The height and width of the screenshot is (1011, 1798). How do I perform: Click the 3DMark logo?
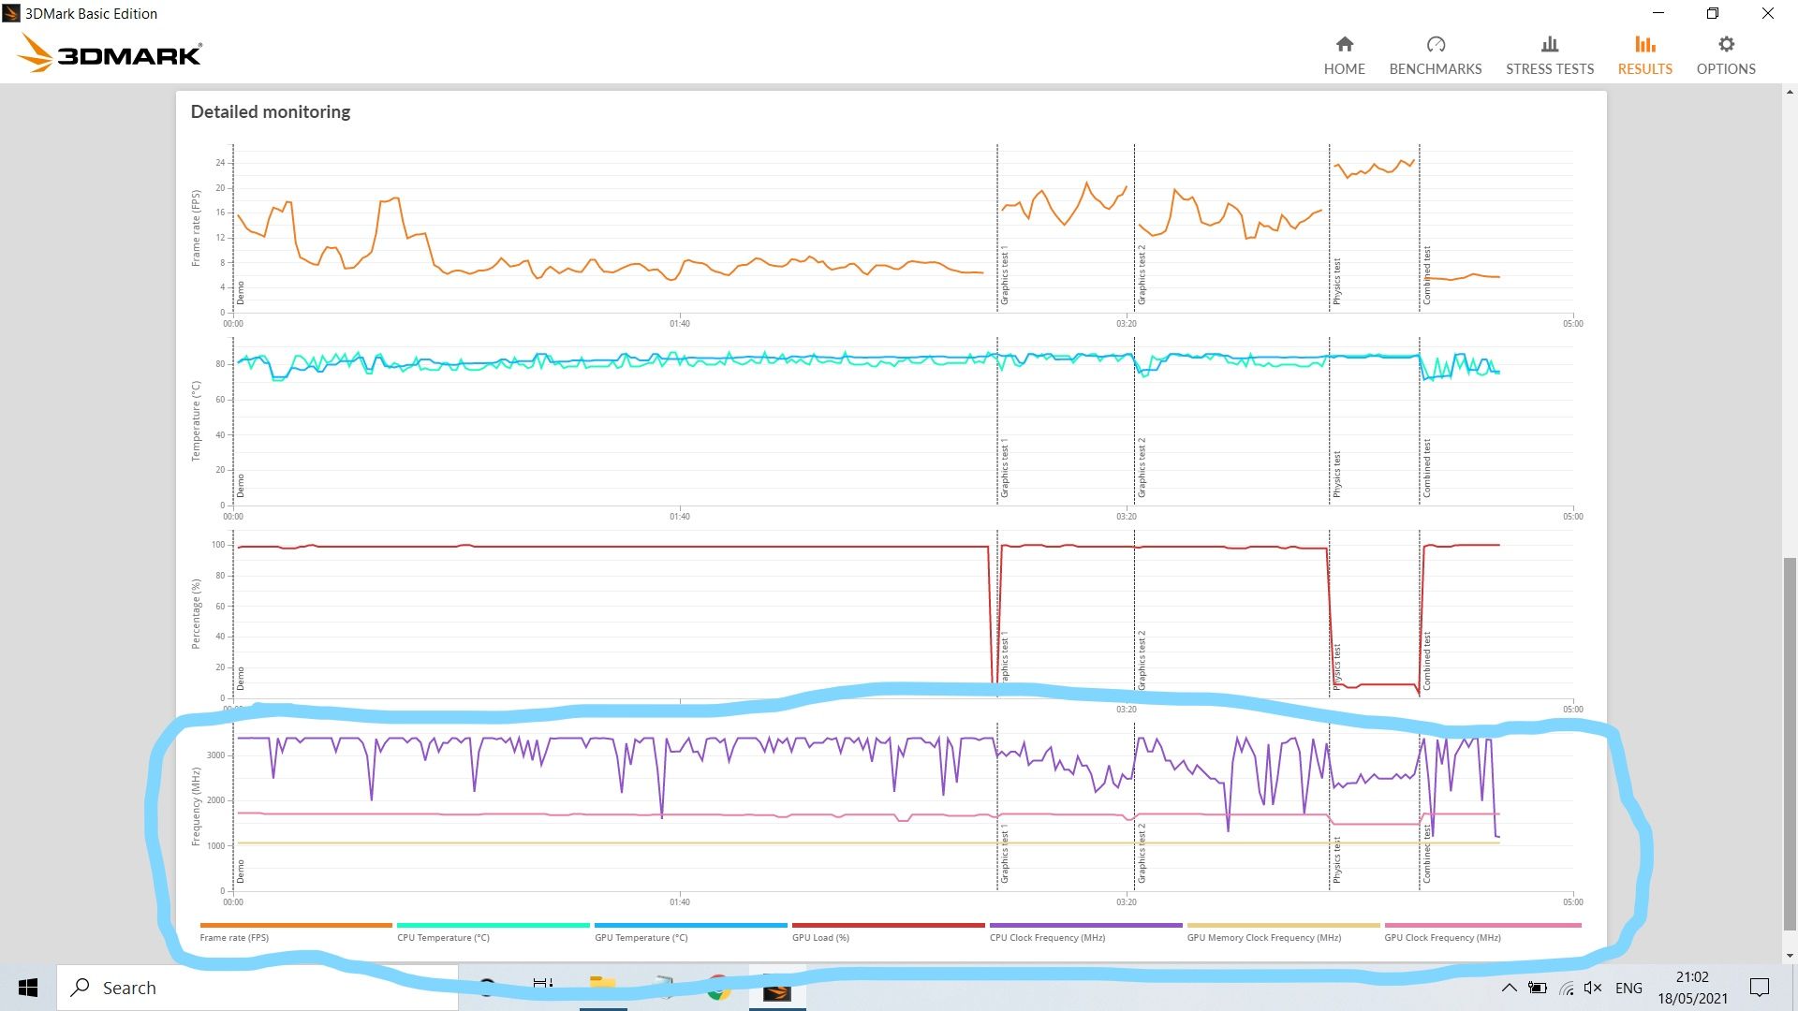(x=110, y=53)
